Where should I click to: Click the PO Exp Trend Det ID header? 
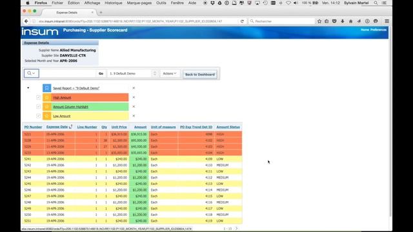click(x=196, y=127)
